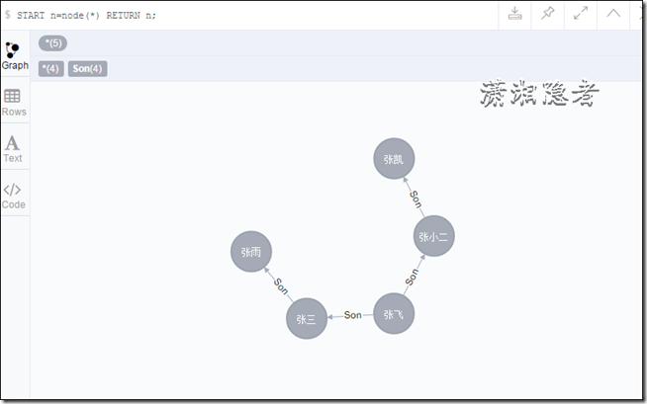The image size is (647, 404).
Task: Click the download/export result icon
Action: click(x=514, y=14)
